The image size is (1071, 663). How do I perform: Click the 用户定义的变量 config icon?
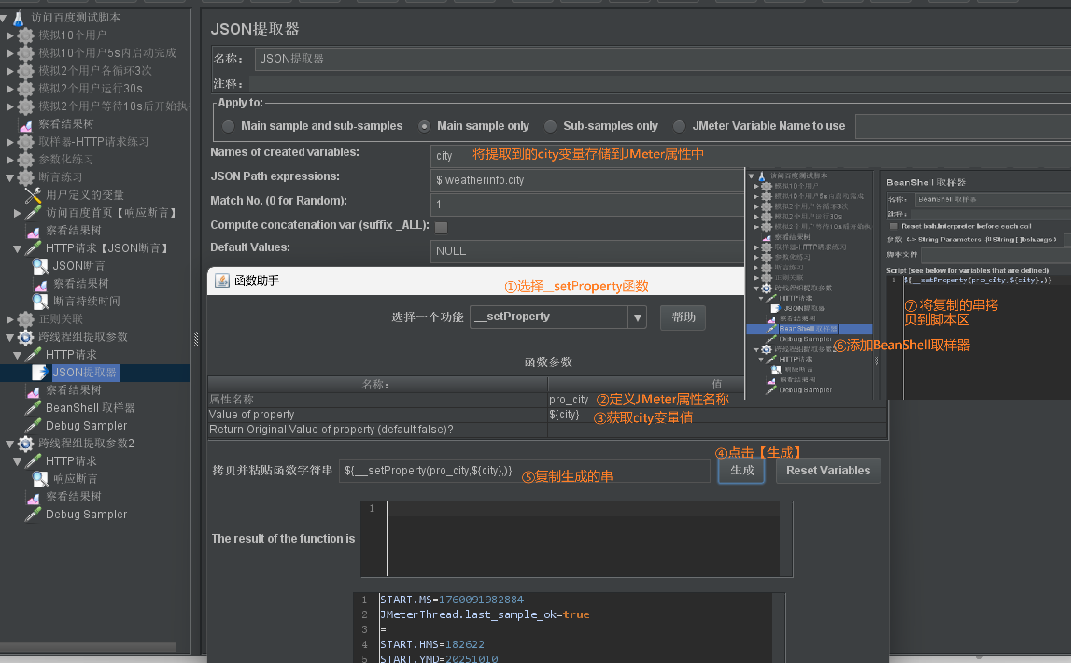tap(33, 195)
